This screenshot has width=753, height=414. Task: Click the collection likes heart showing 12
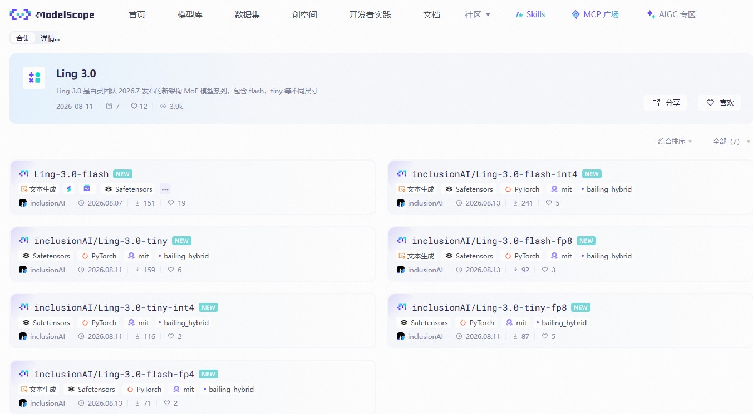pyautogui.click(x=134, y=106)
